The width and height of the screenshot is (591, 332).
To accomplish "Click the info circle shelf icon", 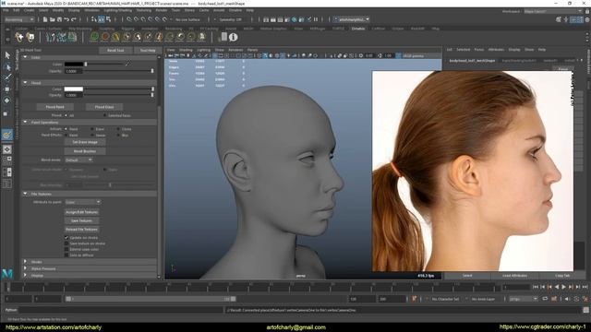I will pyautogui.click(x=233, y=37).
